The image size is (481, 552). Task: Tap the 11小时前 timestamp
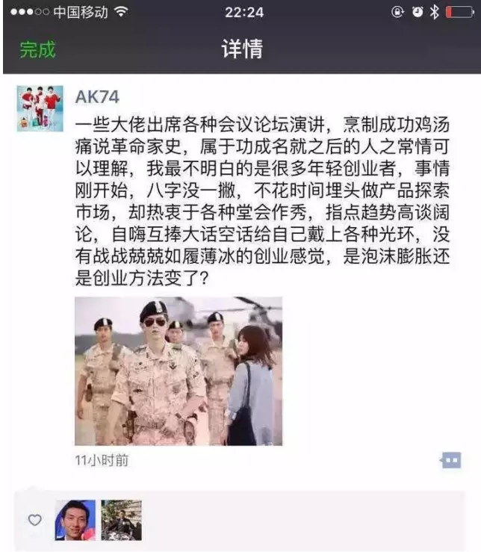pos(102,460)
